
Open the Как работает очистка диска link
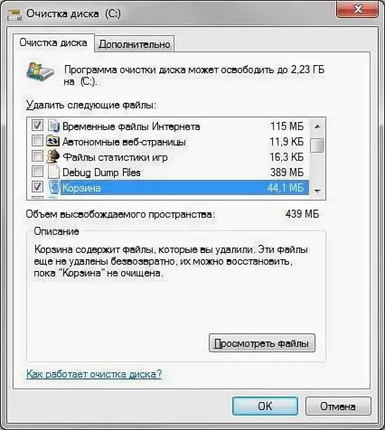(94, 374)
